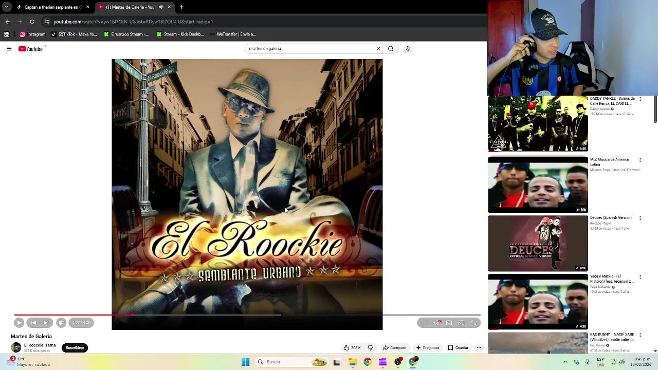Open El Roockie channel avatar
Viewport: 658px width, 370px height.
16,348
